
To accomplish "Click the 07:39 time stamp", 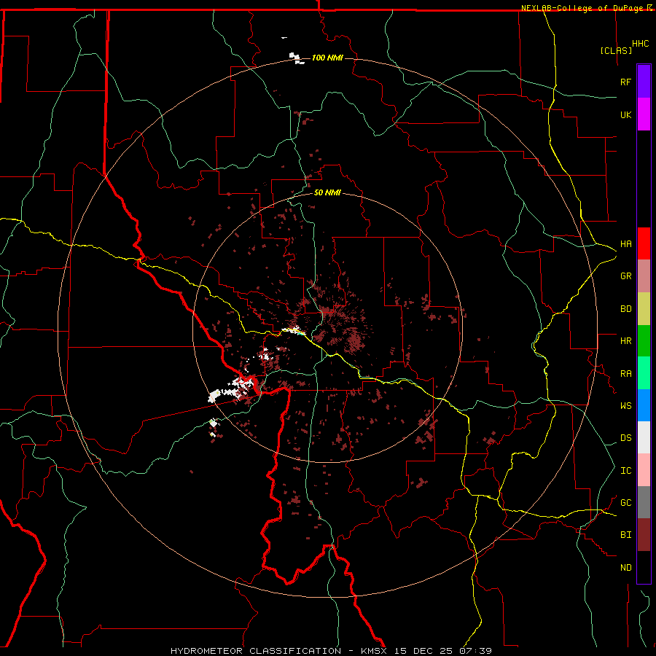I will (475, 651).
